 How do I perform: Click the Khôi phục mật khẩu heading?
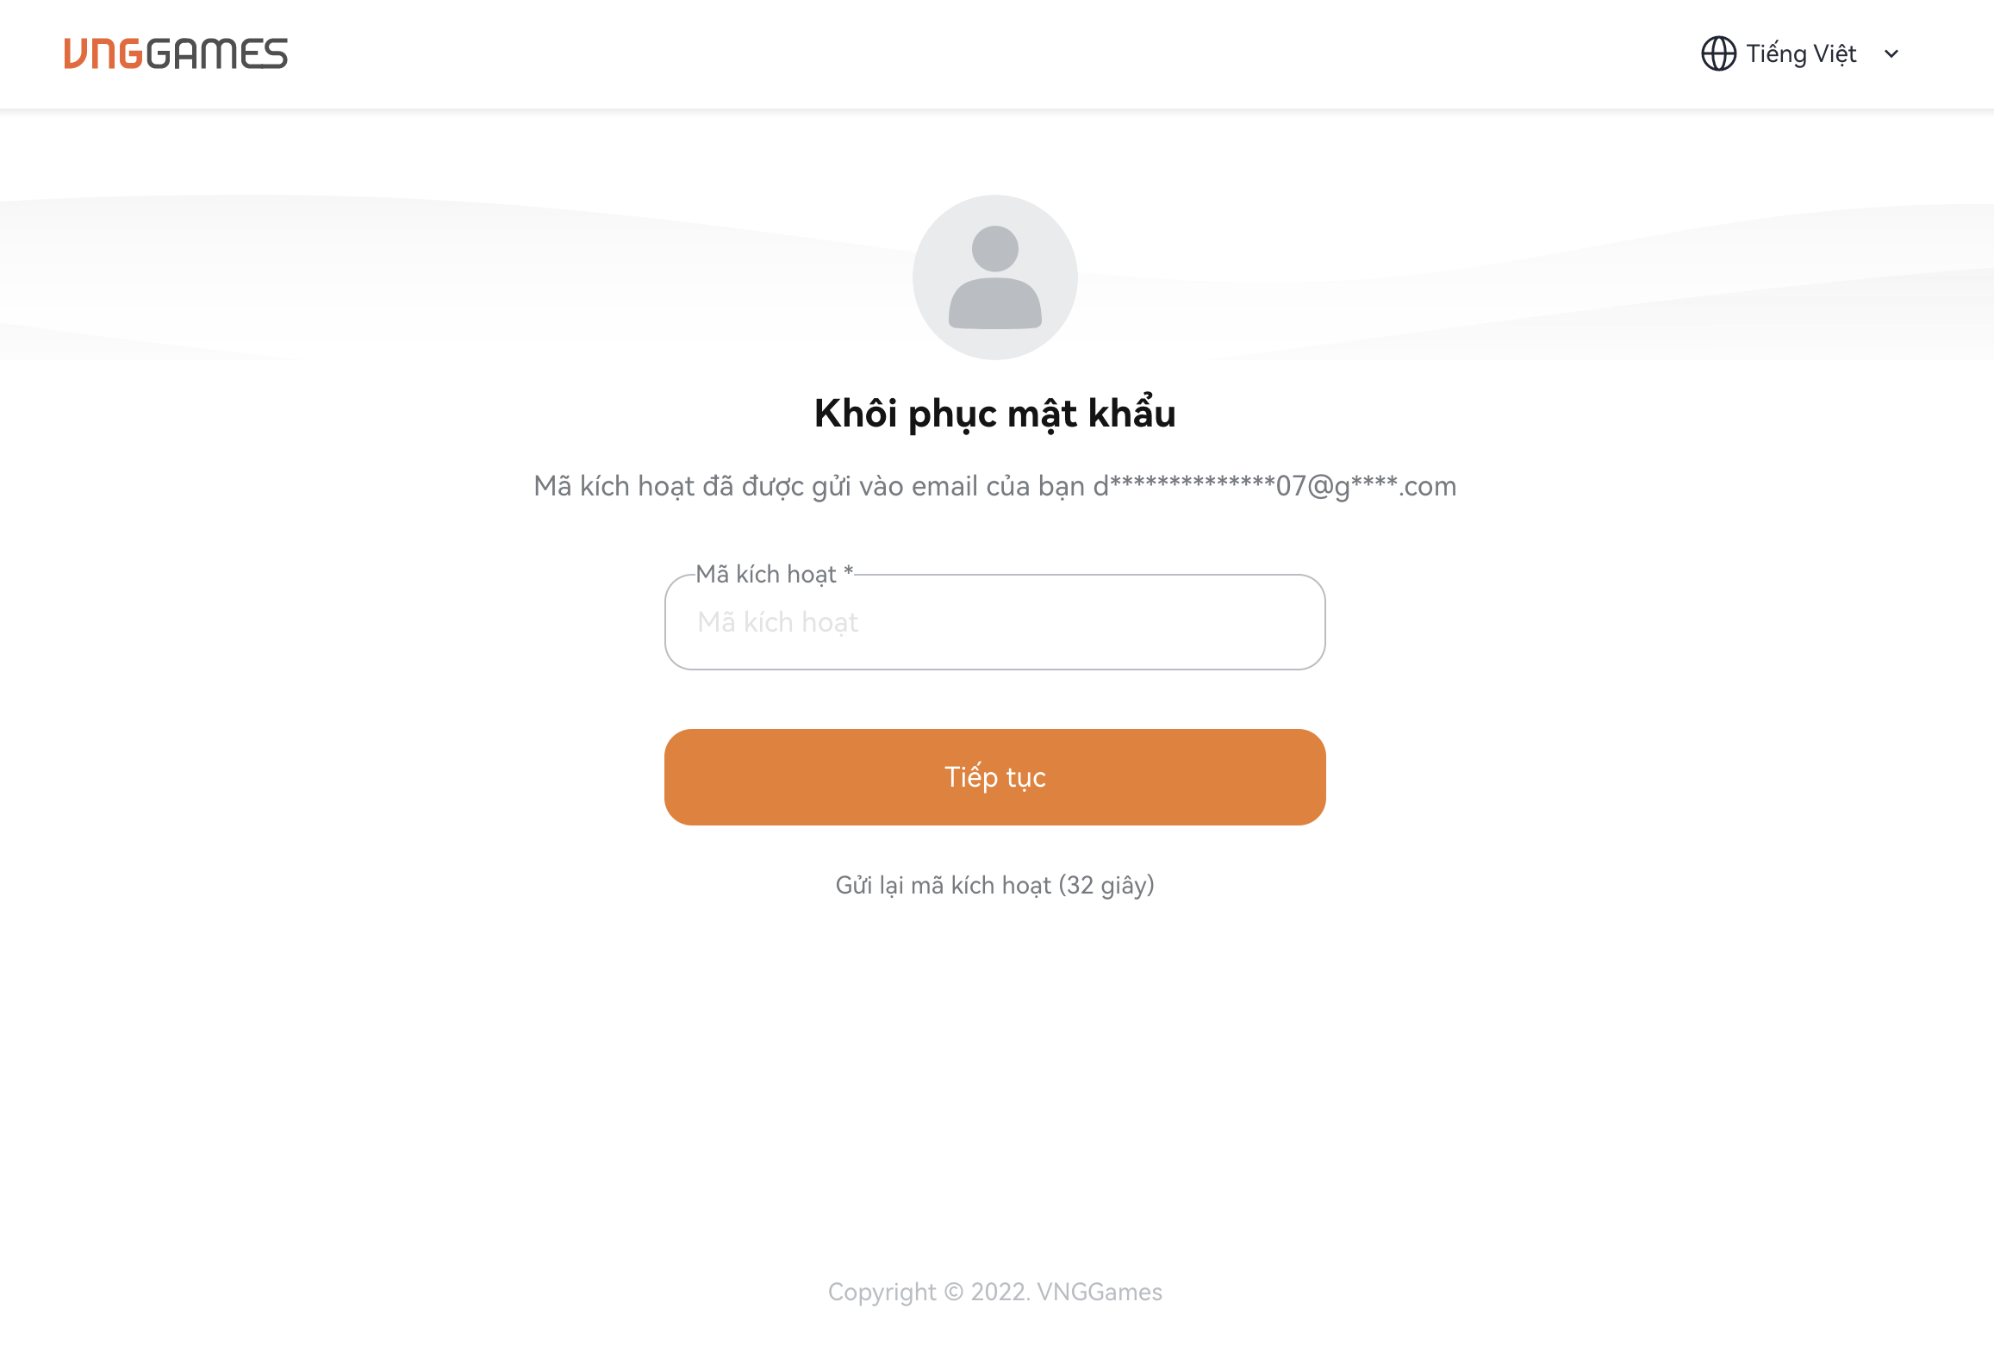[x=995, y=414]
